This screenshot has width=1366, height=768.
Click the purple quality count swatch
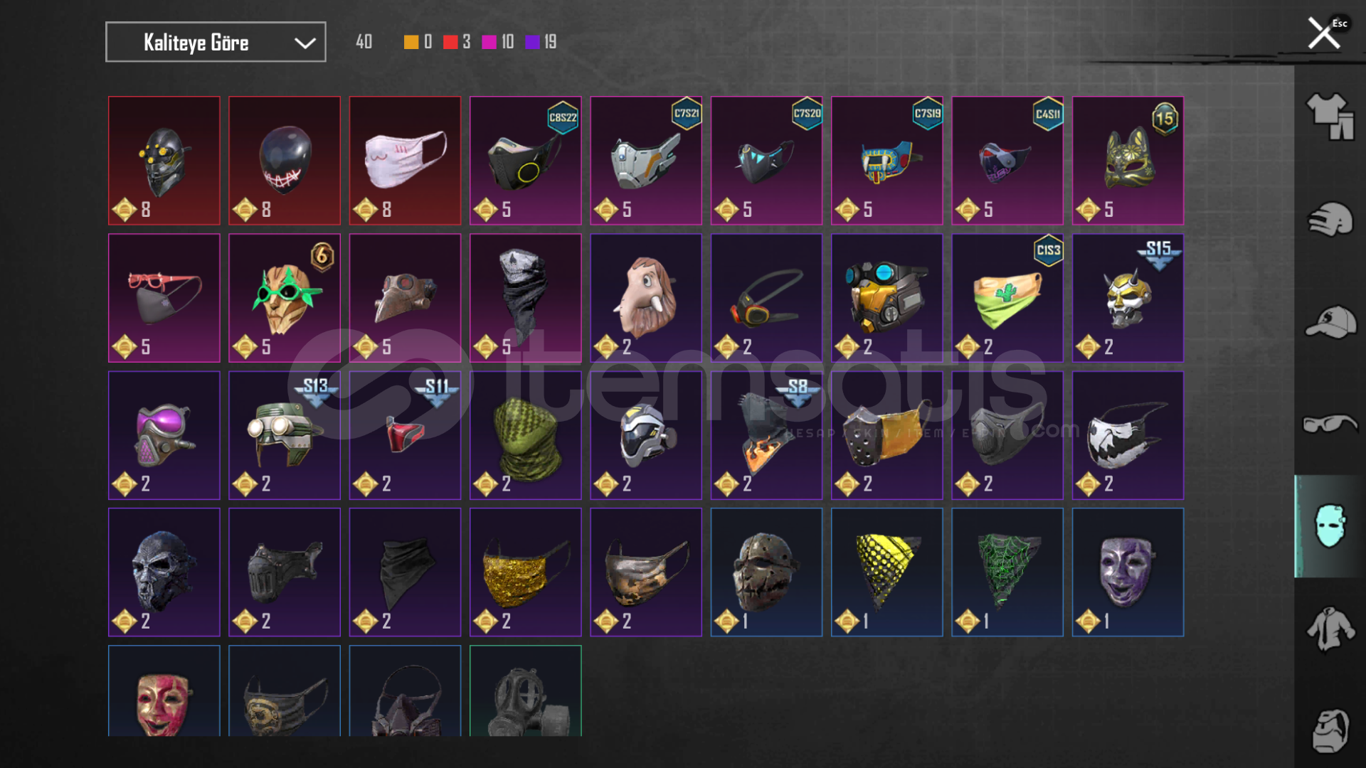point(532,42)
